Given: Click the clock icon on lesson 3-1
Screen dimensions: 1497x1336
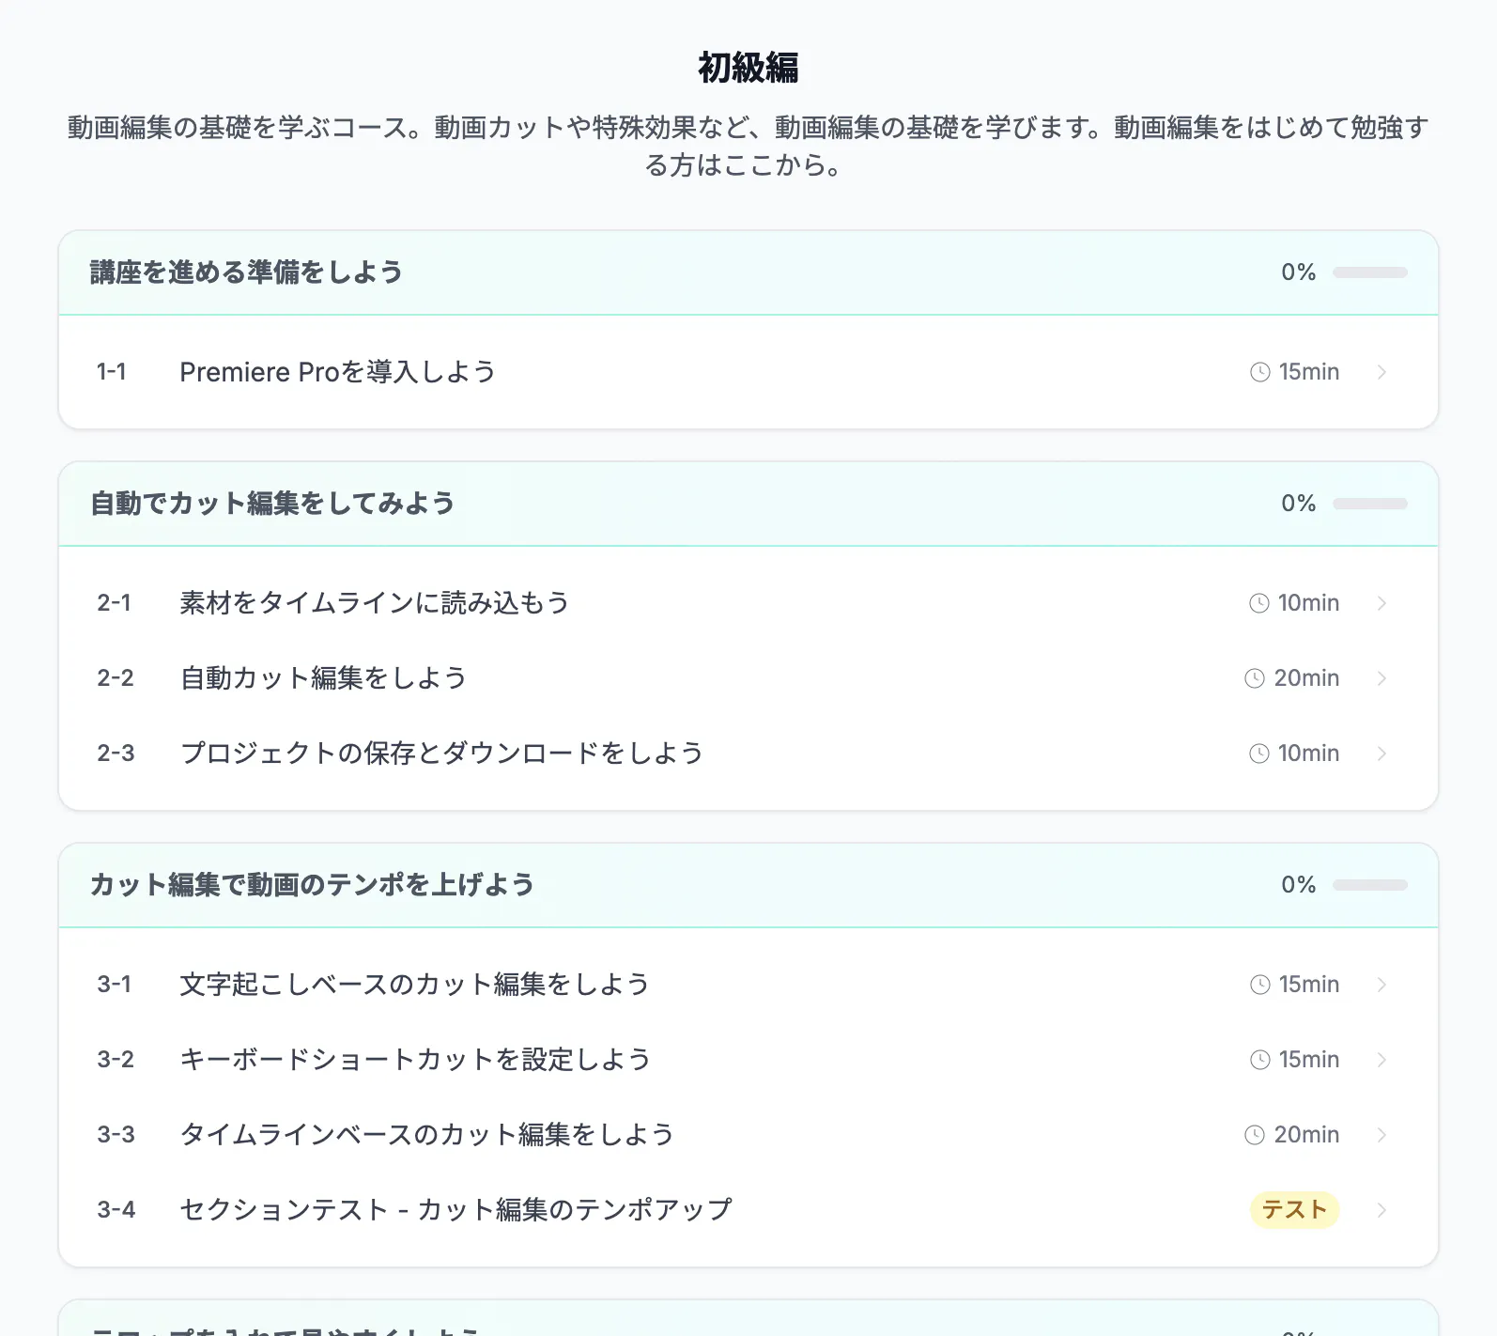Looking at the screenshot, I should (1259, 985).
